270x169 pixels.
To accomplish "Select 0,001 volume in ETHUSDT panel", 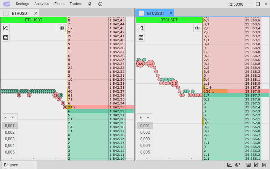I will (10, 126).
